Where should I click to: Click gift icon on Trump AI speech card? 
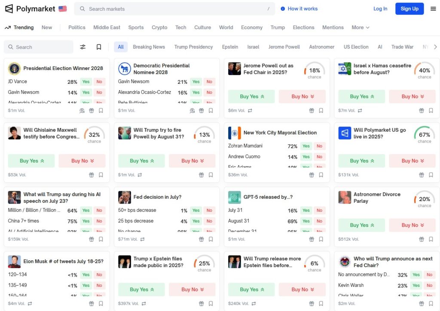pos(92,239)
